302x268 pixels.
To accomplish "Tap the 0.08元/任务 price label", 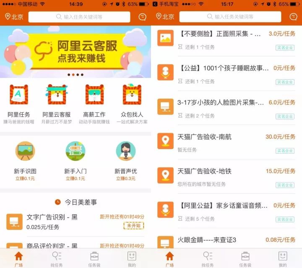I will click(x=281, y=240).
